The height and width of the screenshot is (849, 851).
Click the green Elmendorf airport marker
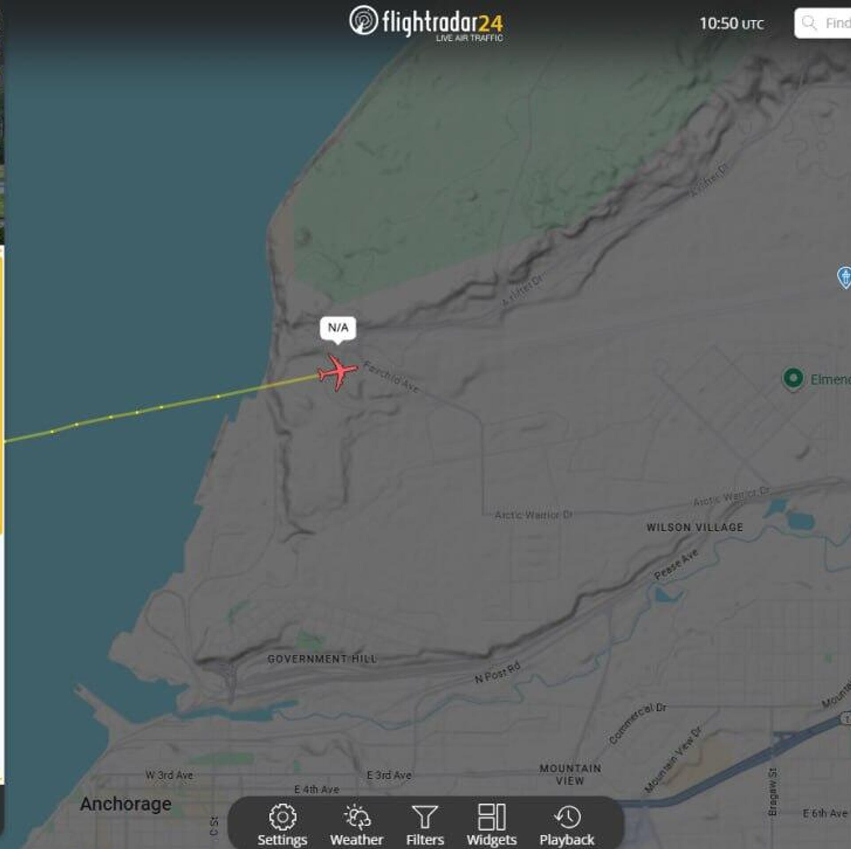tap(793, 379)
